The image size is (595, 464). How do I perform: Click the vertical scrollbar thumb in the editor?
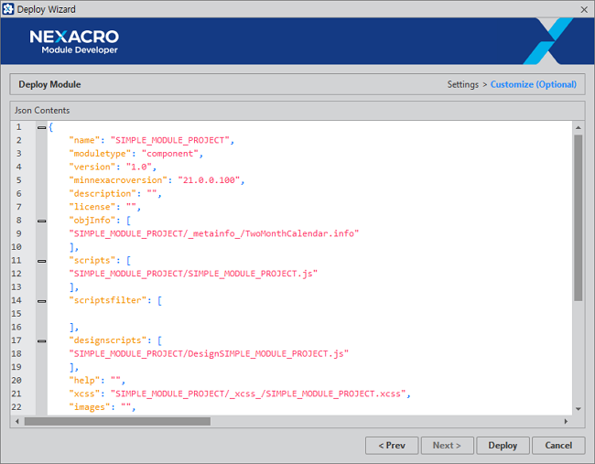tap(578, 218)
